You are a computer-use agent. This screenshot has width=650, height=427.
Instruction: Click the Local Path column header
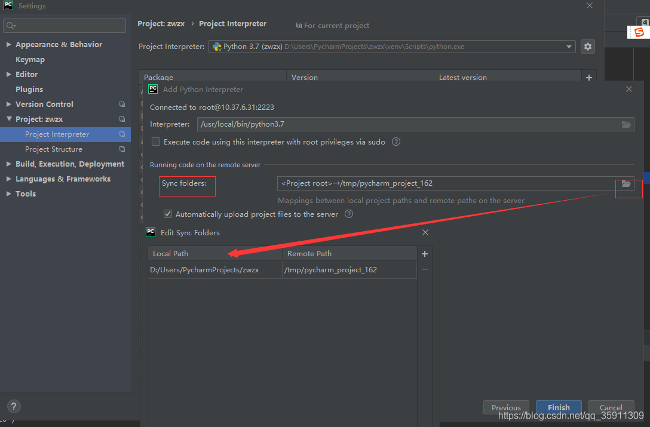point(214,253)
